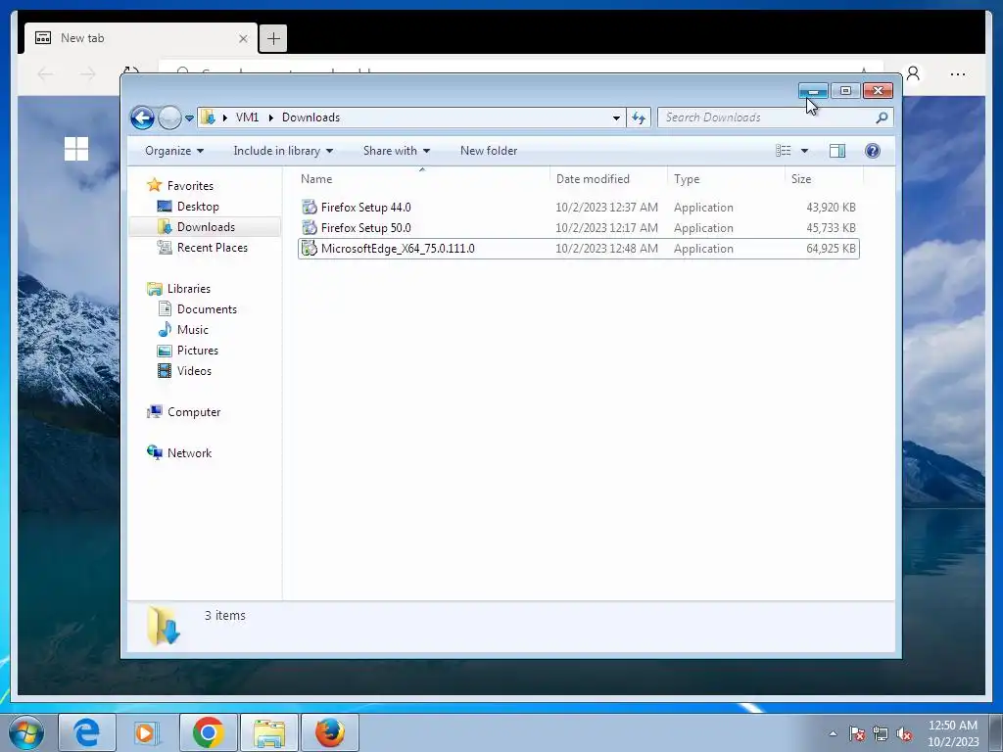Click the MicrosoftEdge installer file icon
Screen dimensions: 1003x752
tap(310, 249)
